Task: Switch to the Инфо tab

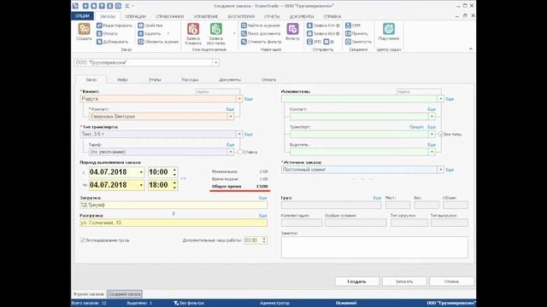Action: [122, 79]
